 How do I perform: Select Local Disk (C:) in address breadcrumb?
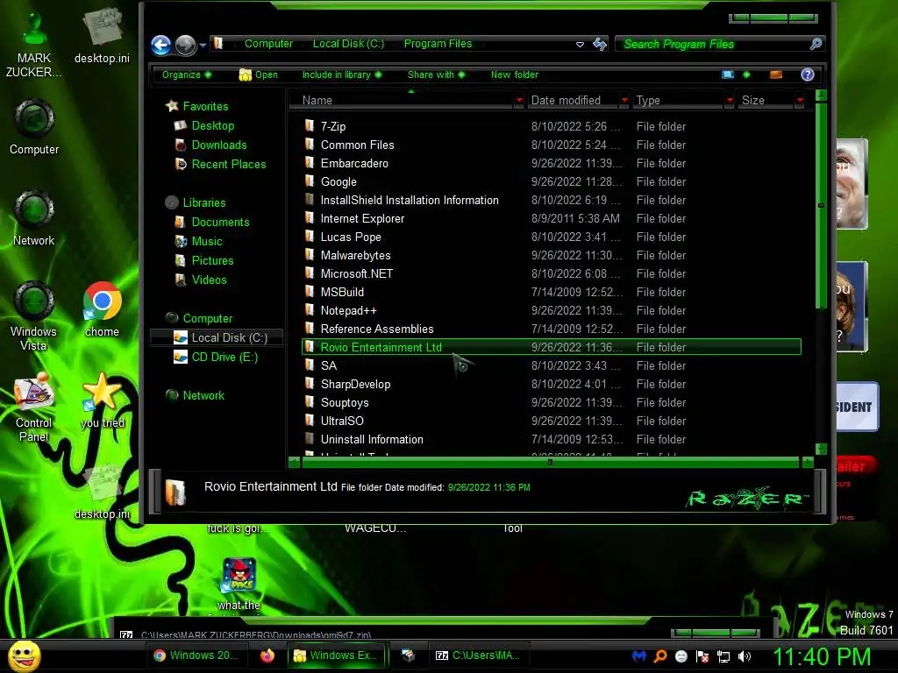pyautogui.click(x=348, y=44)
